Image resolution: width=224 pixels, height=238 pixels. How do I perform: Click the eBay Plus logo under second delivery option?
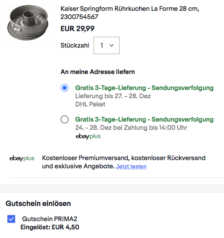click(88, 136)
